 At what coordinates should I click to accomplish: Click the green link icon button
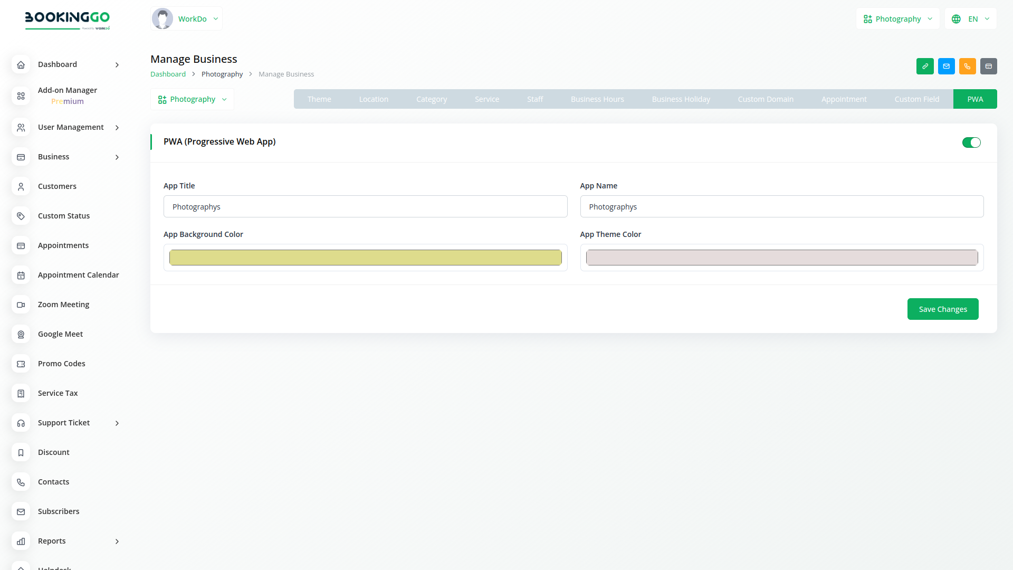point(925,66)
